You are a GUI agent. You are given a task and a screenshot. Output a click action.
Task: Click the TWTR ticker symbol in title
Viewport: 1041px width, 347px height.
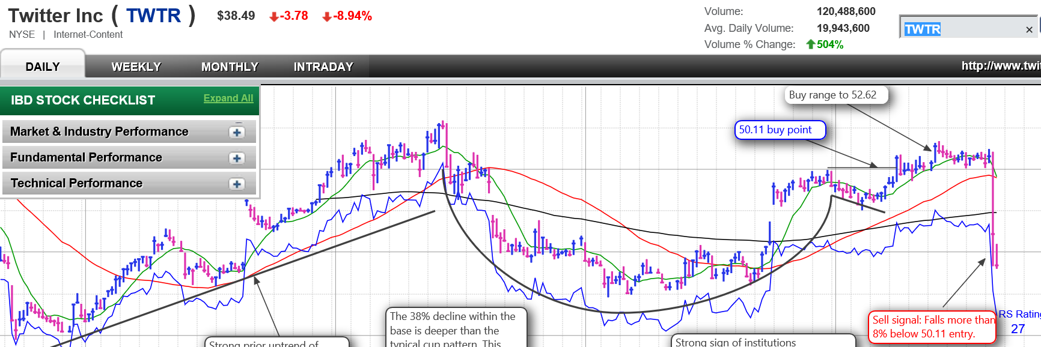click(x=154, y=16)
